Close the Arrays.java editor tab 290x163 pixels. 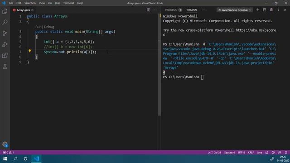coord(32,10)
